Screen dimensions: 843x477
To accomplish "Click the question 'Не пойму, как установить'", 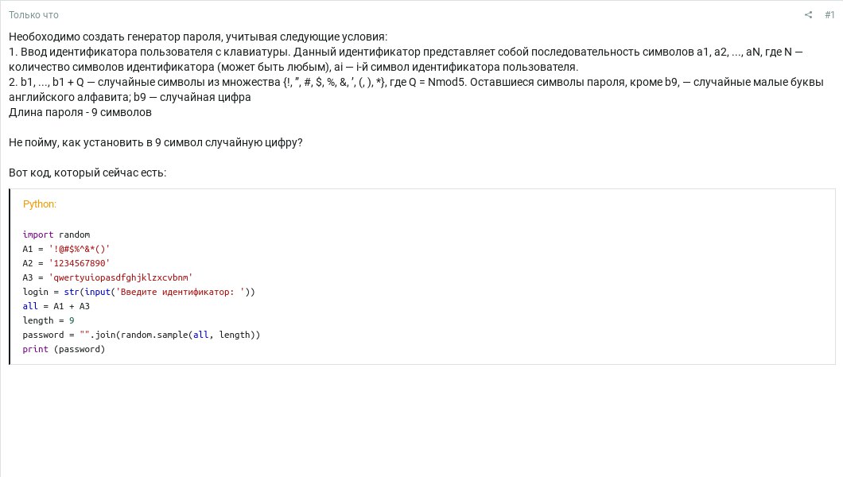I will point(156,142).
